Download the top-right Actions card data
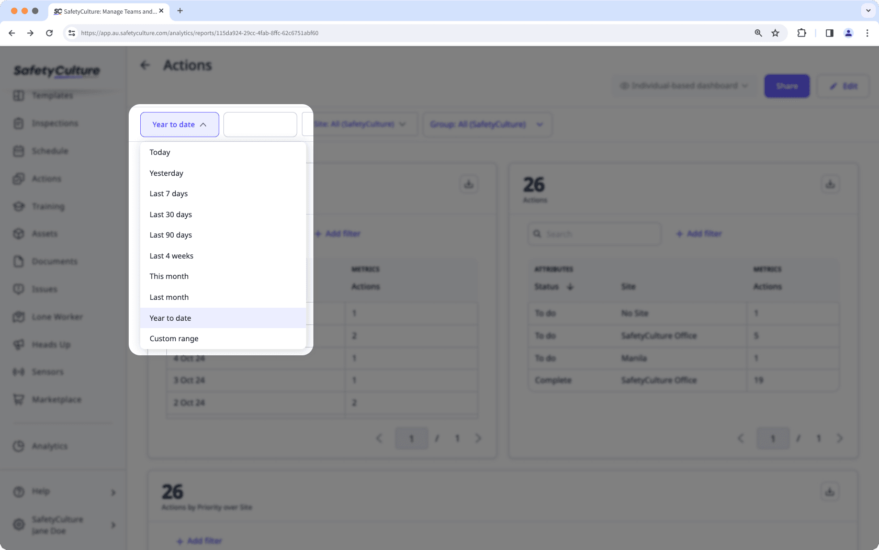Viewport: 879px width, 550px height. [830, 184]
